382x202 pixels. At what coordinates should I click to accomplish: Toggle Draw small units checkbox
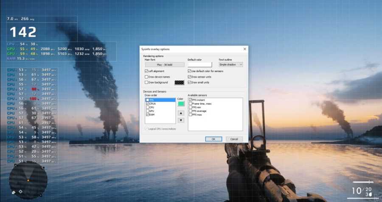(x=190, y=82)
